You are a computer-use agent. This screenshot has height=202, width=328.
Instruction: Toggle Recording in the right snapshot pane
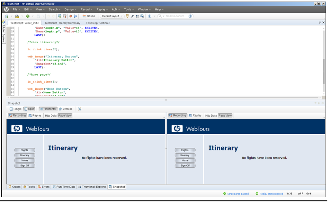click(x=178, y=115)
